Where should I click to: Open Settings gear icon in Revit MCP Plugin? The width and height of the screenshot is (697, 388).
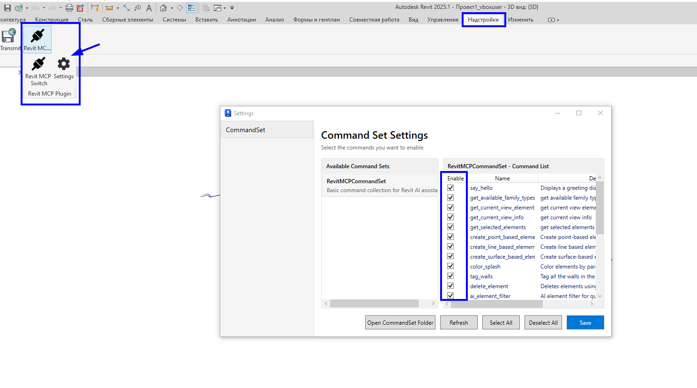pos(64,63)
